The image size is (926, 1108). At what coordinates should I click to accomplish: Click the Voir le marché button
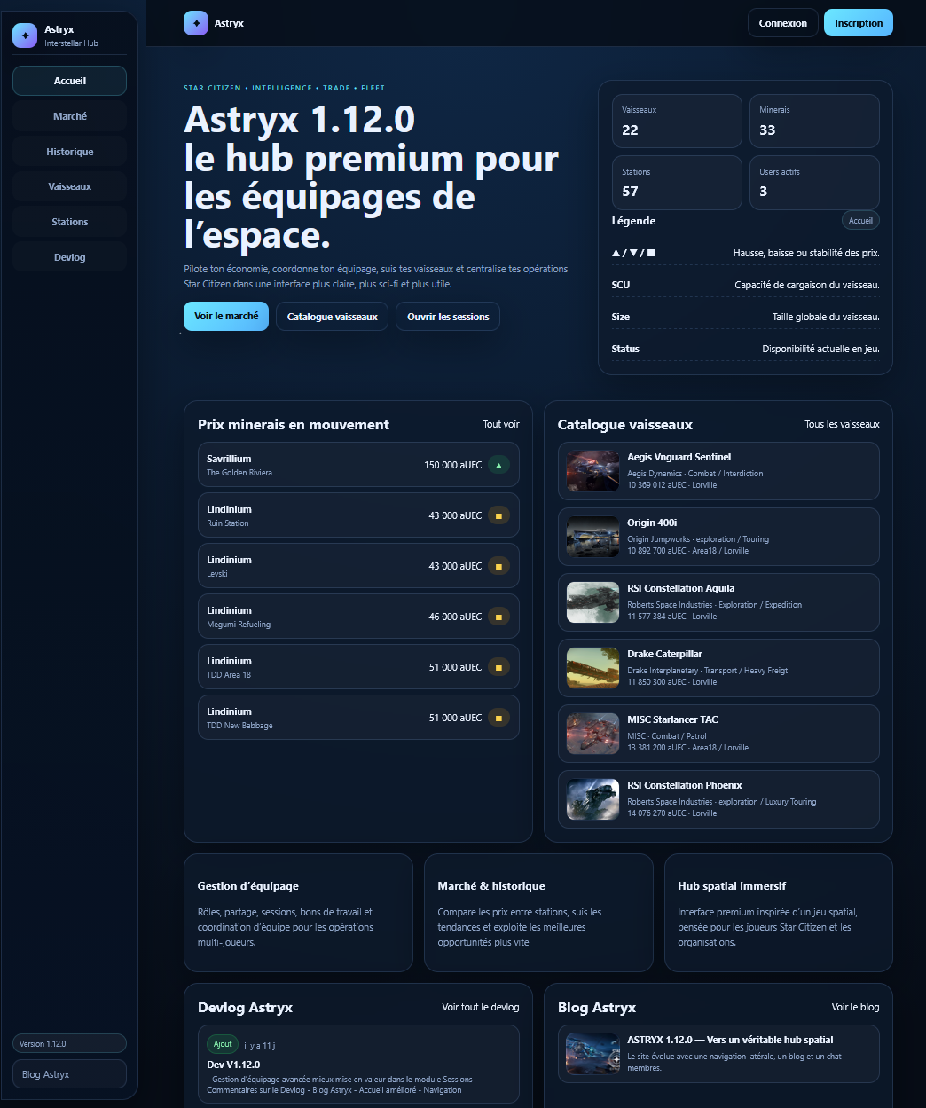click(x=226, y=316)
